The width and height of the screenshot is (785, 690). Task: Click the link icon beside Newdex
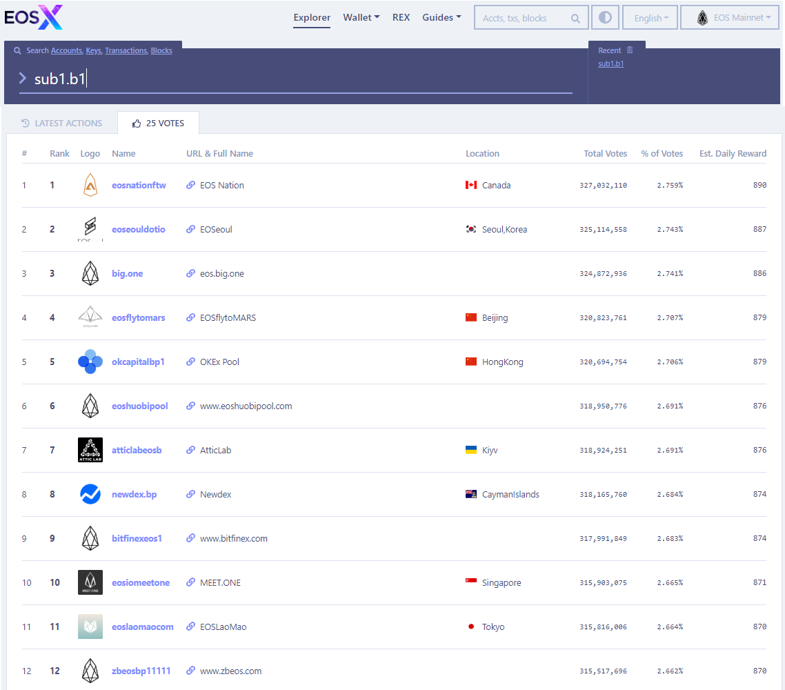click(x=191, y=494)
